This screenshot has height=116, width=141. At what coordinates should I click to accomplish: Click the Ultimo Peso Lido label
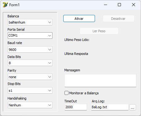[77, 40]
